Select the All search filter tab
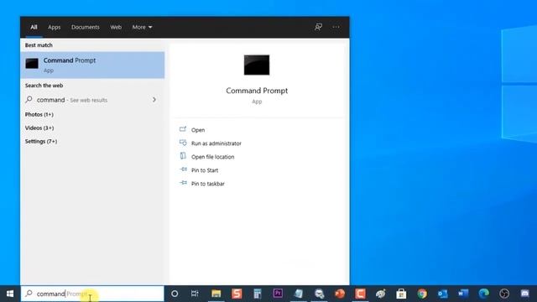The image size is (537, 302). click(34, 27)
